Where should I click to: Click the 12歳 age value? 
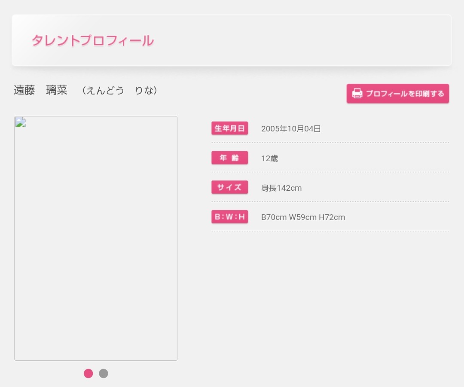pyautogui.click(x=269, y=158)
